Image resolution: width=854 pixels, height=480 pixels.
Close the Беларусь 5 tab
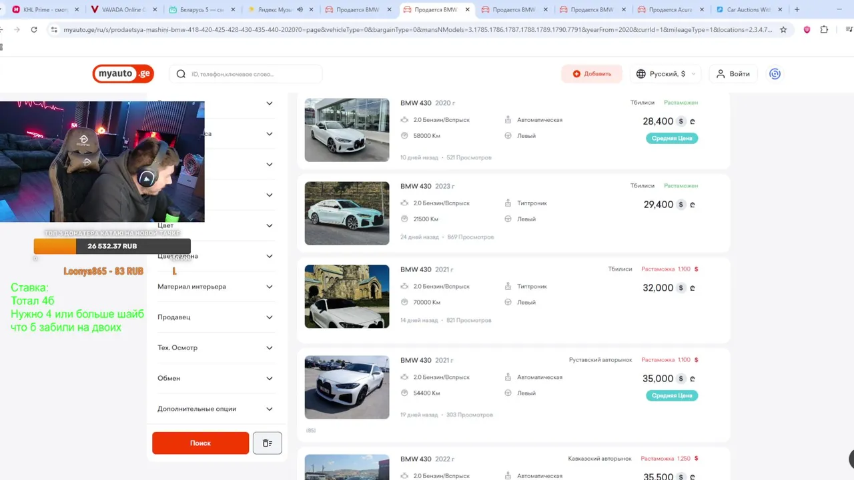pos(232,10)
